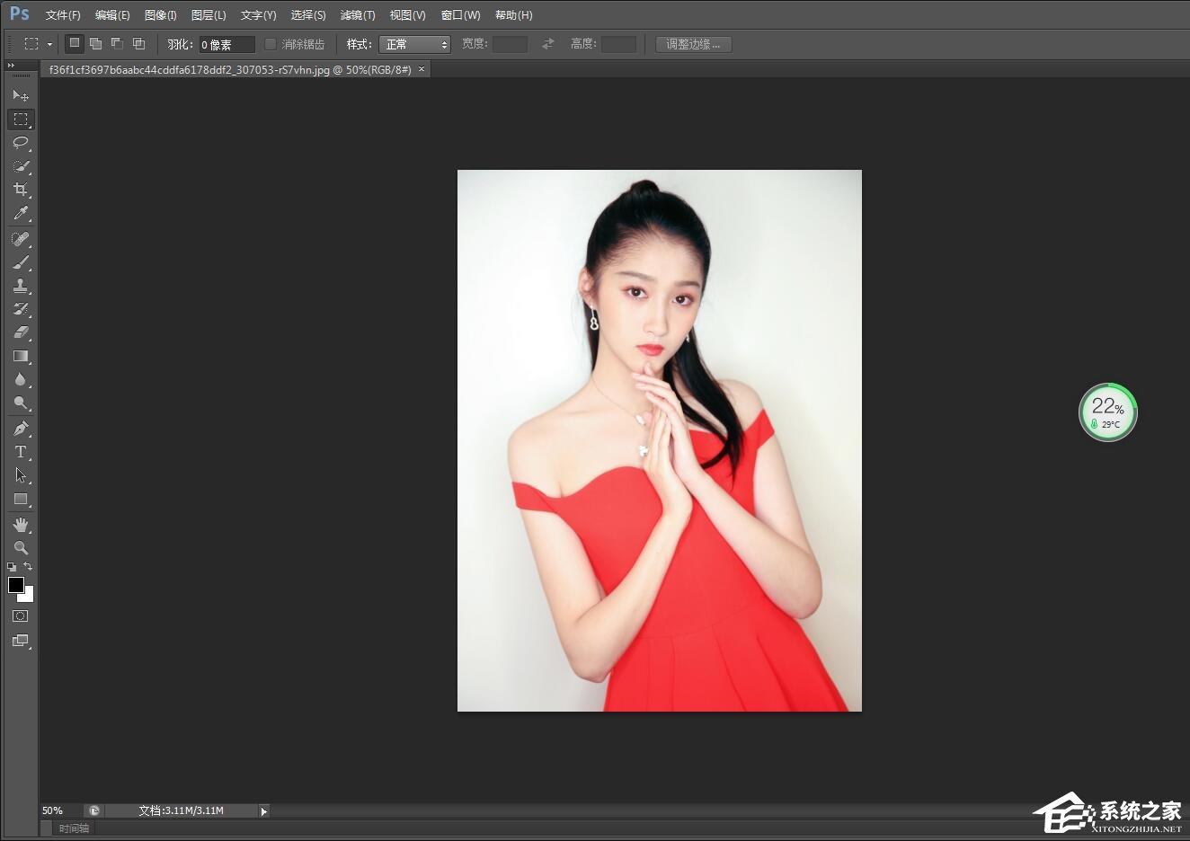Select the Move tool
This screenshot has width=1190, height=841.
click(21, 95)
